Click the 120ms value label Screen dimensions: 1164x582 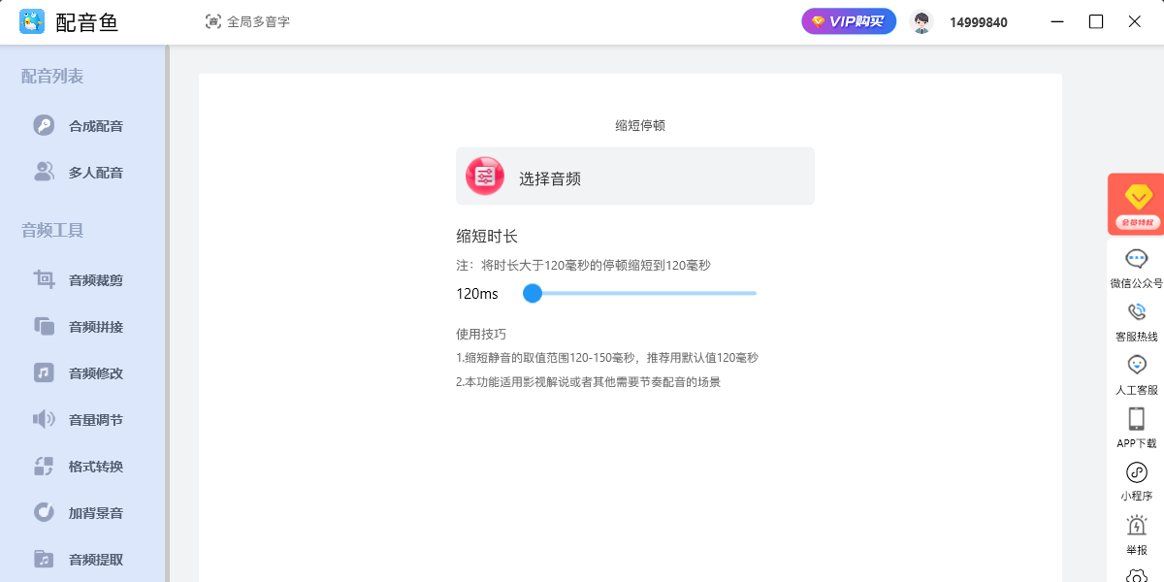pyautogui.click(x=477, y=294)
